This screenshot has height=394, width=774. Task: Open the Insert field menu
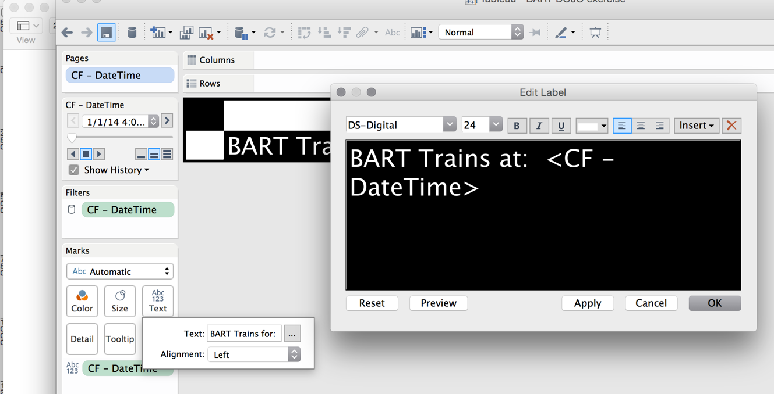pos(697,126)
